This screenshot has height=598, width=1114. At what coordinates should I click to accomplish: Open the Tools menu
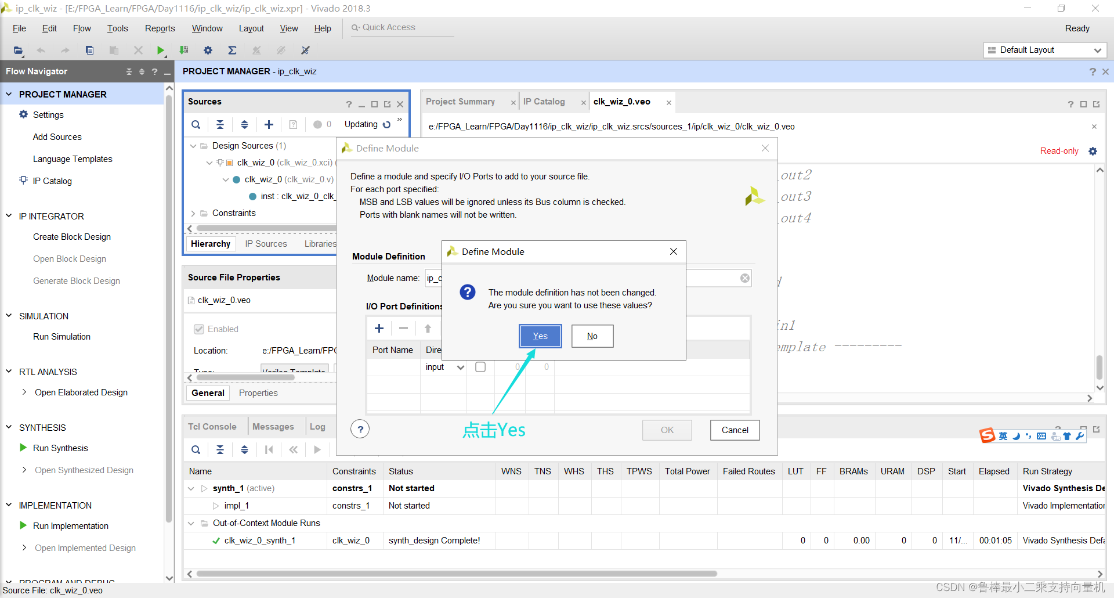coord(117,28)
